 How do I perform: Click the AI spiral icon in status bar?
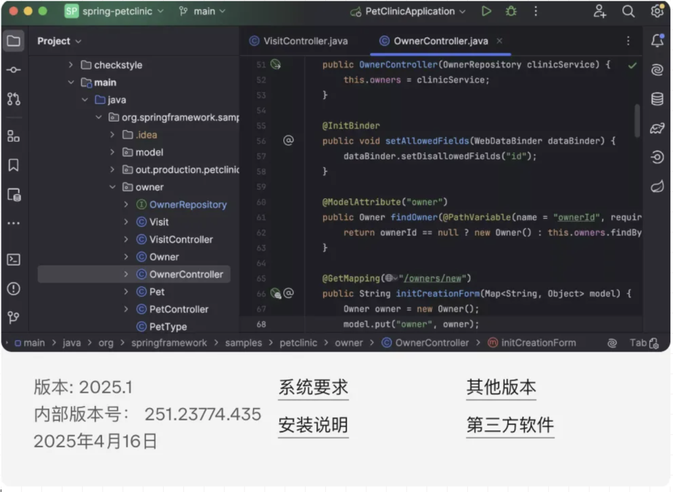[612, 343]
